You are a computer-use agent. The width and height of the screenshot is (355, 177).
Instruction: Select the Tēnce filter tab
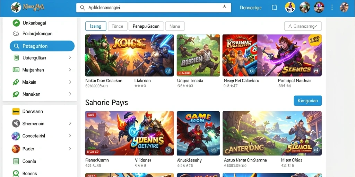click(117, 26)
